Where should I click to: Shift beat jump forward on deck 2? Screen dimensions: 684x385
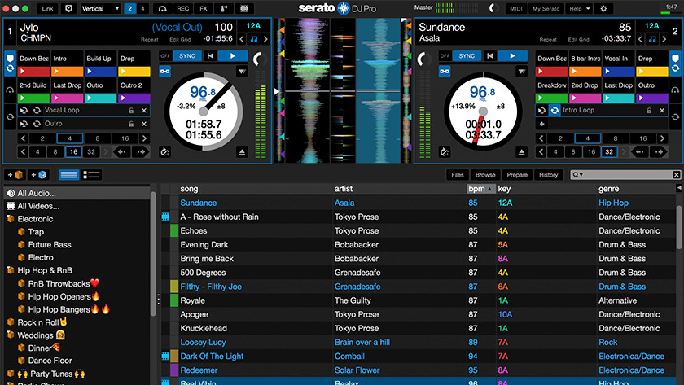[x=659, y=151]
